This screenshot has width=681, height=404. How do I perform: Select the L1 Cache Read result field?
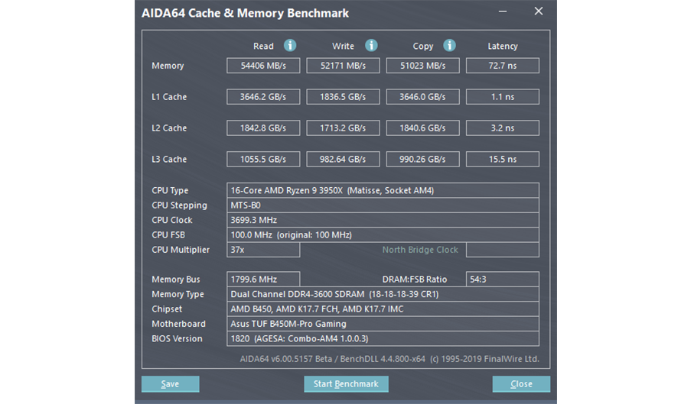coord(263,97)
